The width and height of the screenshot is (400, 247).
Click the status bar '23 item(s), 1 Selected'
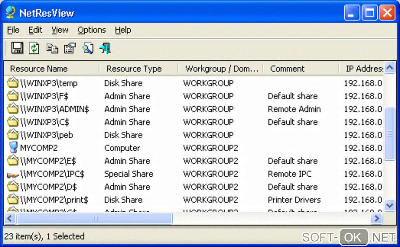click(44, 236)
